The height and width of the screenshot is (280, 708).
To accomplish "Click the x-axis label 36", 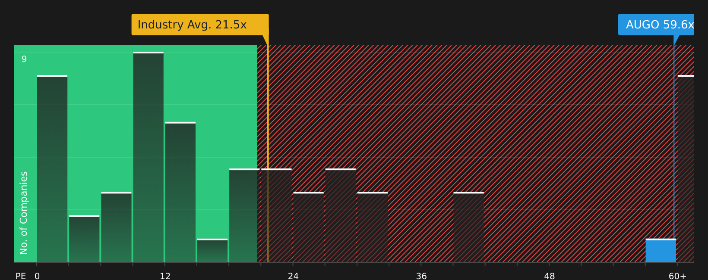I will click(421, 276).
